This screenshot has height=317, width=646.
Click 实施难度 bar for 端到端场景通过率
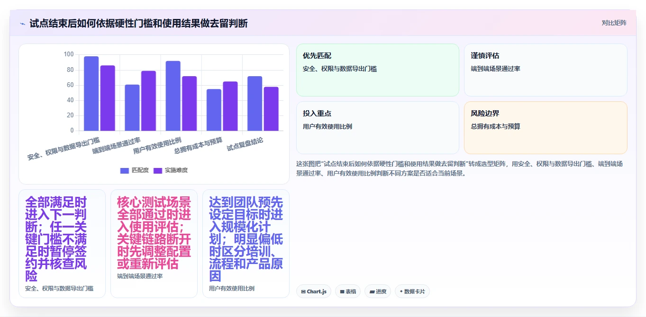tap(148, 101)
